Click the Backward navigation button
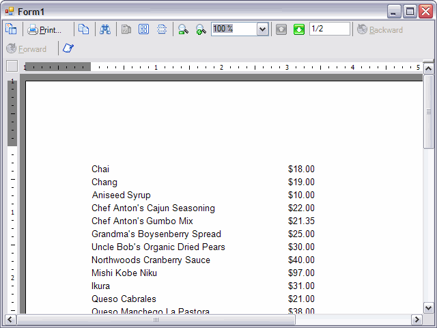Image resolution: width=437 pixels, height=328 pixels. coord(380,29)
